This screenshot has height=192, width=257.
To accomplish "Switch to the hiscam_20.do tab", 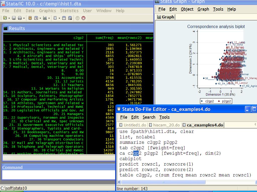I will (x=164, y=125).
